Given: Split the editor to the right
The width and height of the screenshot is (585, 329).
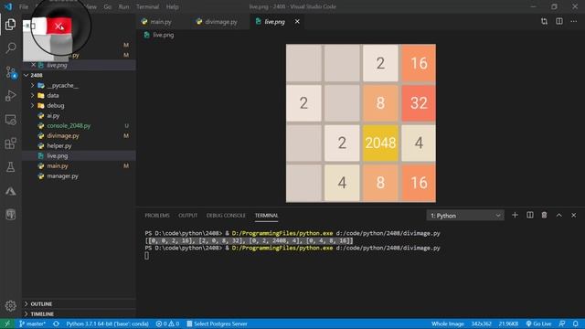Looking at the screenshot, I should coord(559,22).
